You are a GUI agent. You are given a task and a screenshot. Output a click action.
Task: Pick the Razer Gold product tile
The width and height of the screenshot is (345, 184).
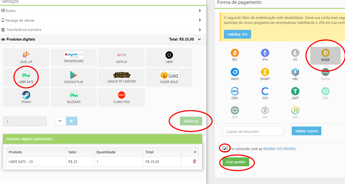pos(169,77)
